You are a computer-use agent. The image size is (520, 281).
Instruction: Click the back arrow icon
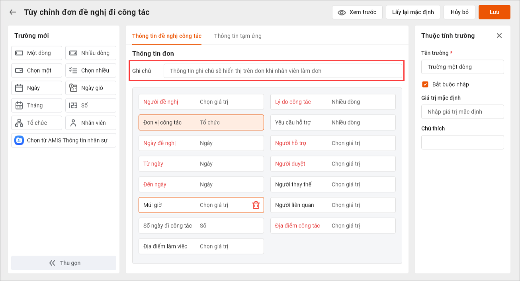click(13, 12)
